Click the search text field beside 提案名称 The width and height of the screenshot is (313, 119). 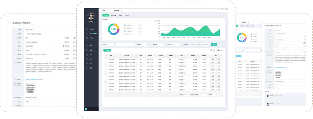click(x=125, y=44)
